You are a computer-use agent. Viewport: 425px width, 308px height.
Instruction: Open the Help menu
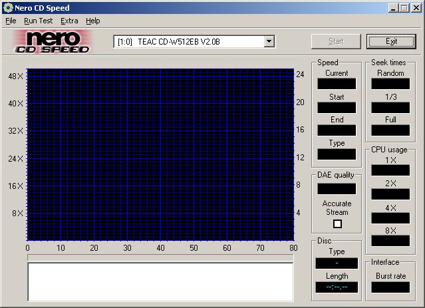93,21
